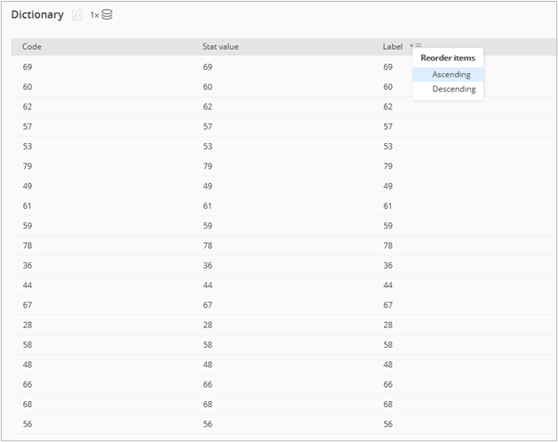
Task: Select Code cell with value 69
Action: click(28, 67)
